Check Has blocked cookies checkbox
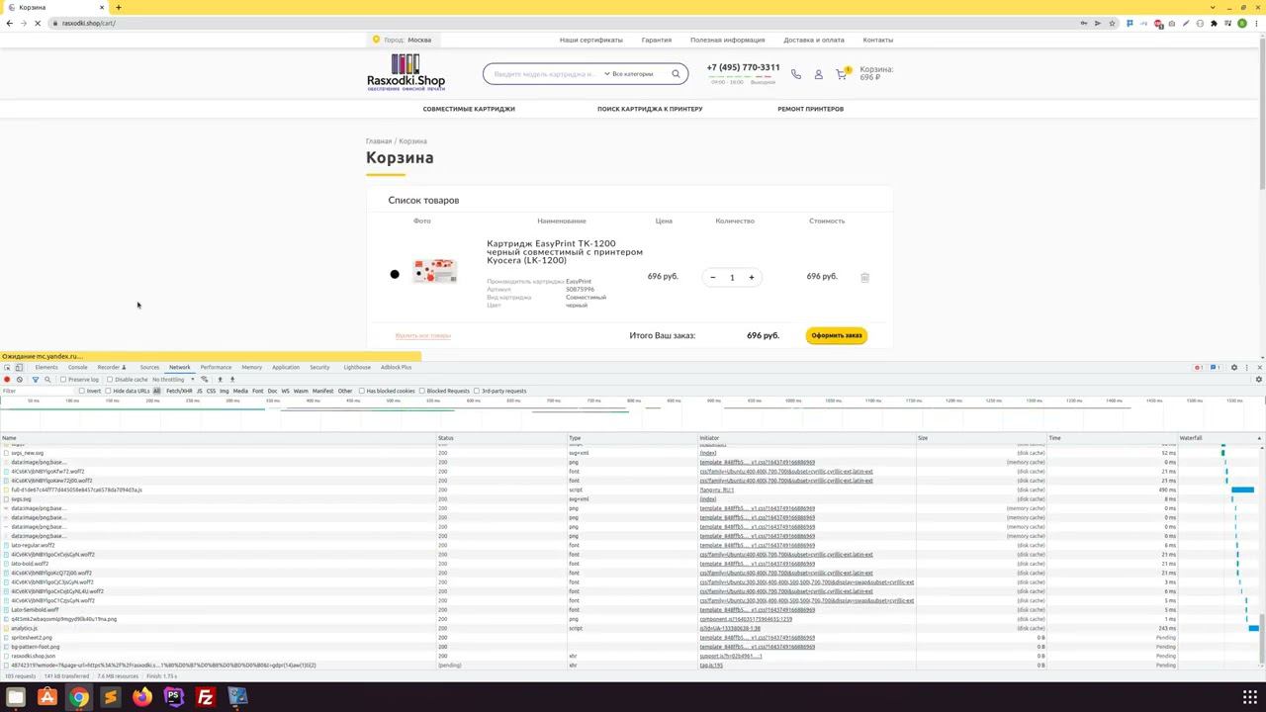The width and height of the screenshot is (1266, 712). 362,391
